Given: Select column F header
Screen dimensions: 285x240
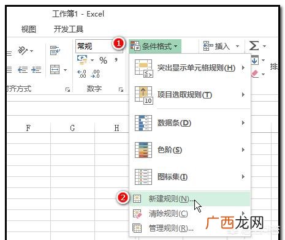Looking at the screenshot, I should point(28,128).
